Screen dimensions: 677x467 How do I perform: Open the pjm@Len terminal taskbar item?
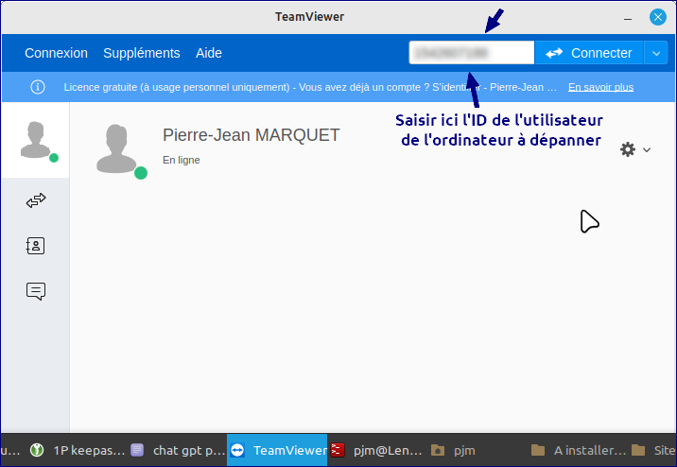[x=377, y=450]
